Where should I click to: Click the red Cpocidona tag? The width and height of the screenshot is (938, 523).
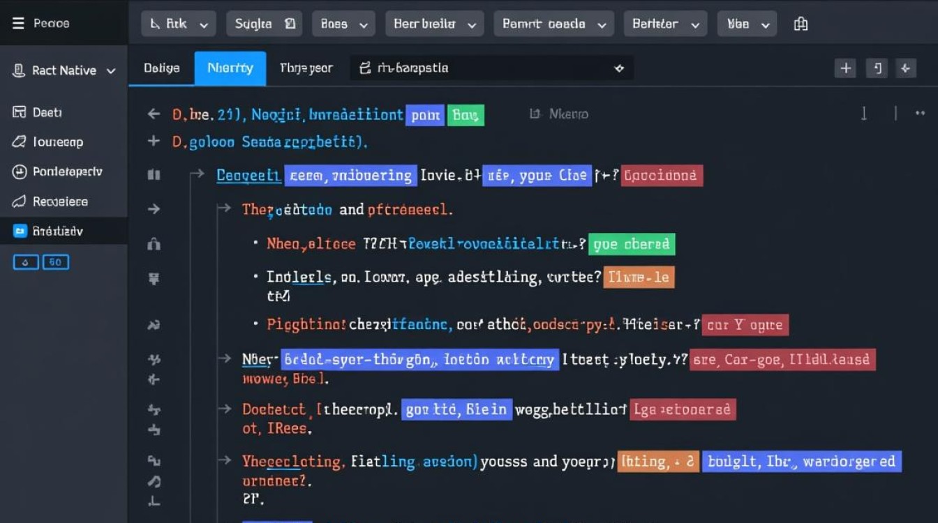[x=661, y=176]
